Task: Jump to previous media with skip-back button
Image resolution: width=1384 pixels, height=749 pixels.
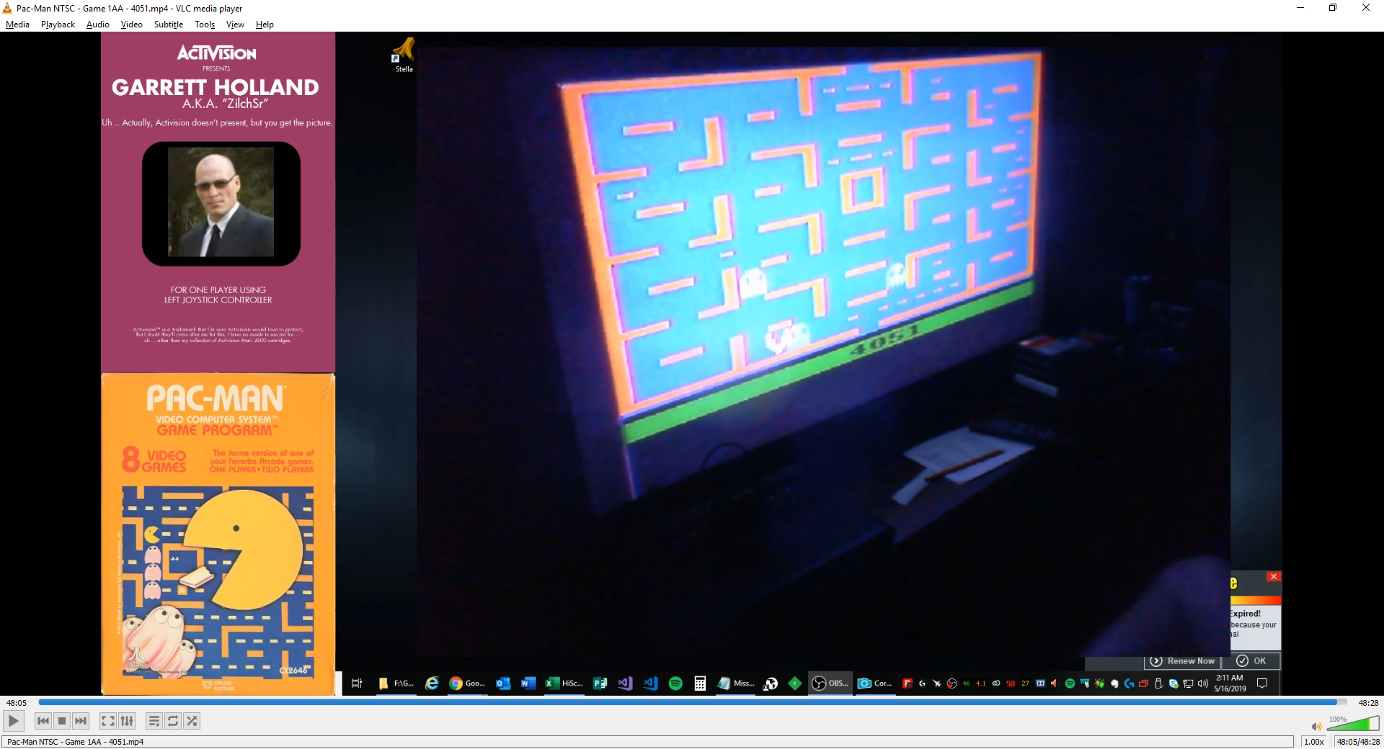Action: pyautogui.click(x=43, y=721)
